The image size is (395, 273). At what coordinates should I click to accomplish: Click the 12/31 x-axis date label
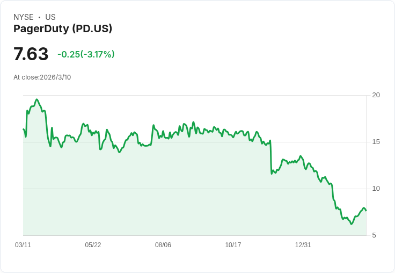click(303, 245)
